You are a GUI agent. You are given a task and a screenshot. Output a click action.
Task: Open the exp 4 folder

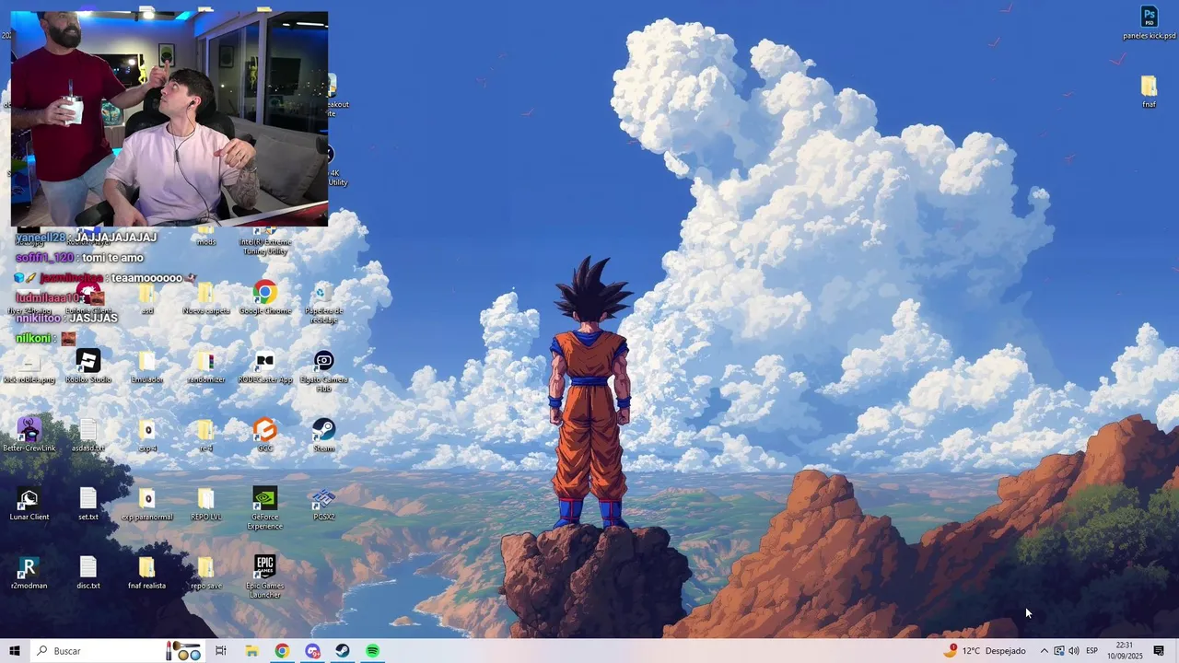coord(146,435)
